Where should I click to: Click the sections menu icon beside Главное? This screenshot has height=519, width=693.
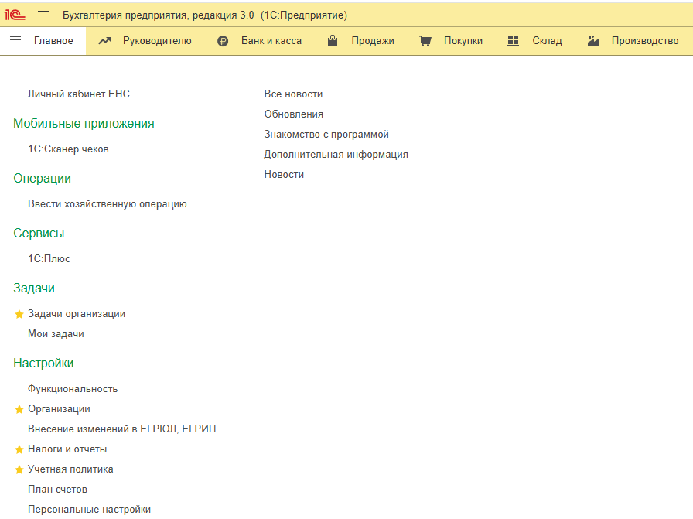[x=15, y=41]
